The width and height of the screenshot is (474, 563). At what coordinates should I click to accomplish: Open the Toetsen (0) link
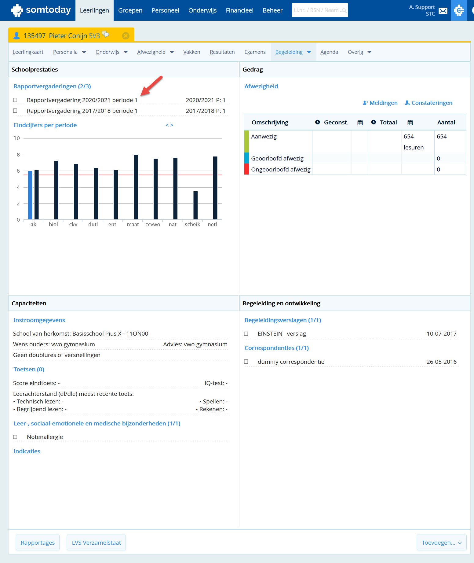tap(29, 370)
